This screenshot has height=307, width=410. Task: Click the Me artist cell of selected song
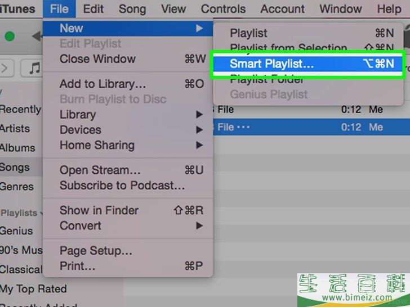376,128
